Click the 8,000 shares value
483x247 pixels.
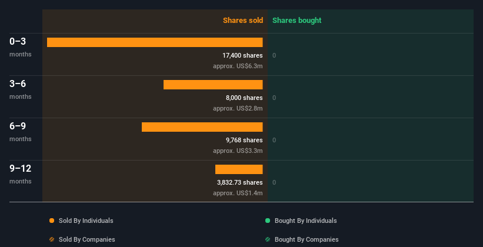pyautogui.click(x=244, y=98)
